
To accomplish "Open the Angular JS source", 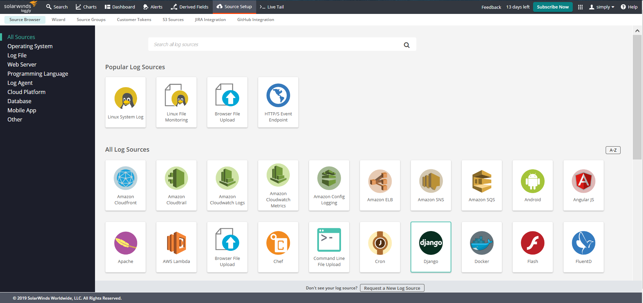I will point(584,185).
